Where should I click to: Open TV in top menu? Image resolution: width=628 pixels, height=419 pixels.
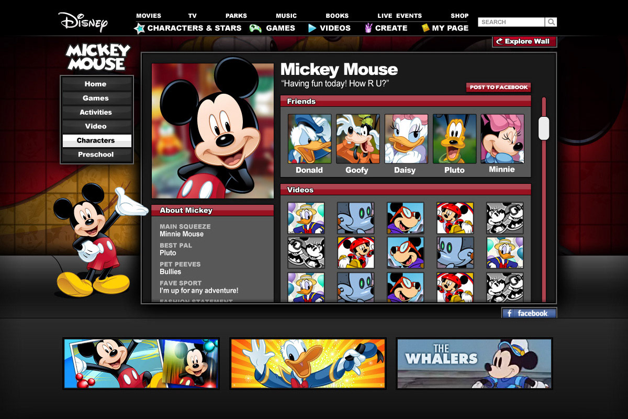193,16
